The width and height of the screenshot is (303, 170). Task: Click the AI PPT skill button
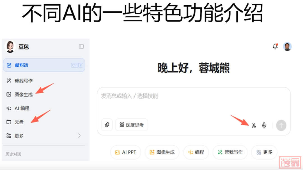coord(126,152)
